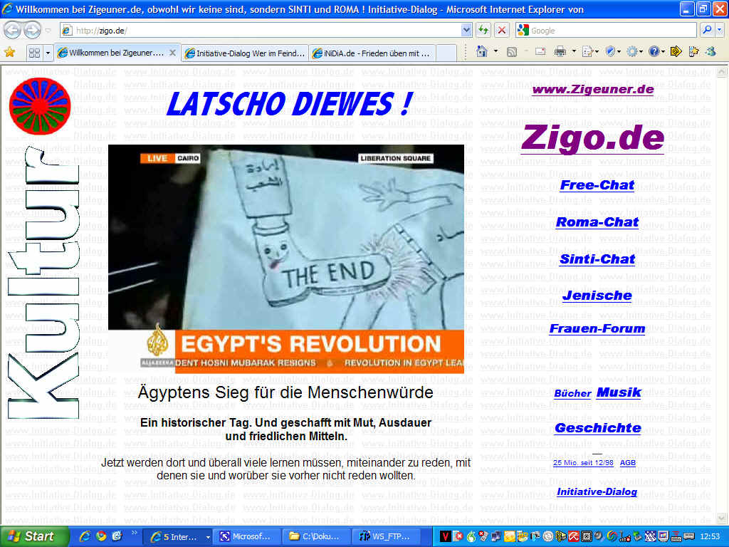Click the blue Help question mark icon
Viewport: 729px width, 547px height.
coord(654,51)
